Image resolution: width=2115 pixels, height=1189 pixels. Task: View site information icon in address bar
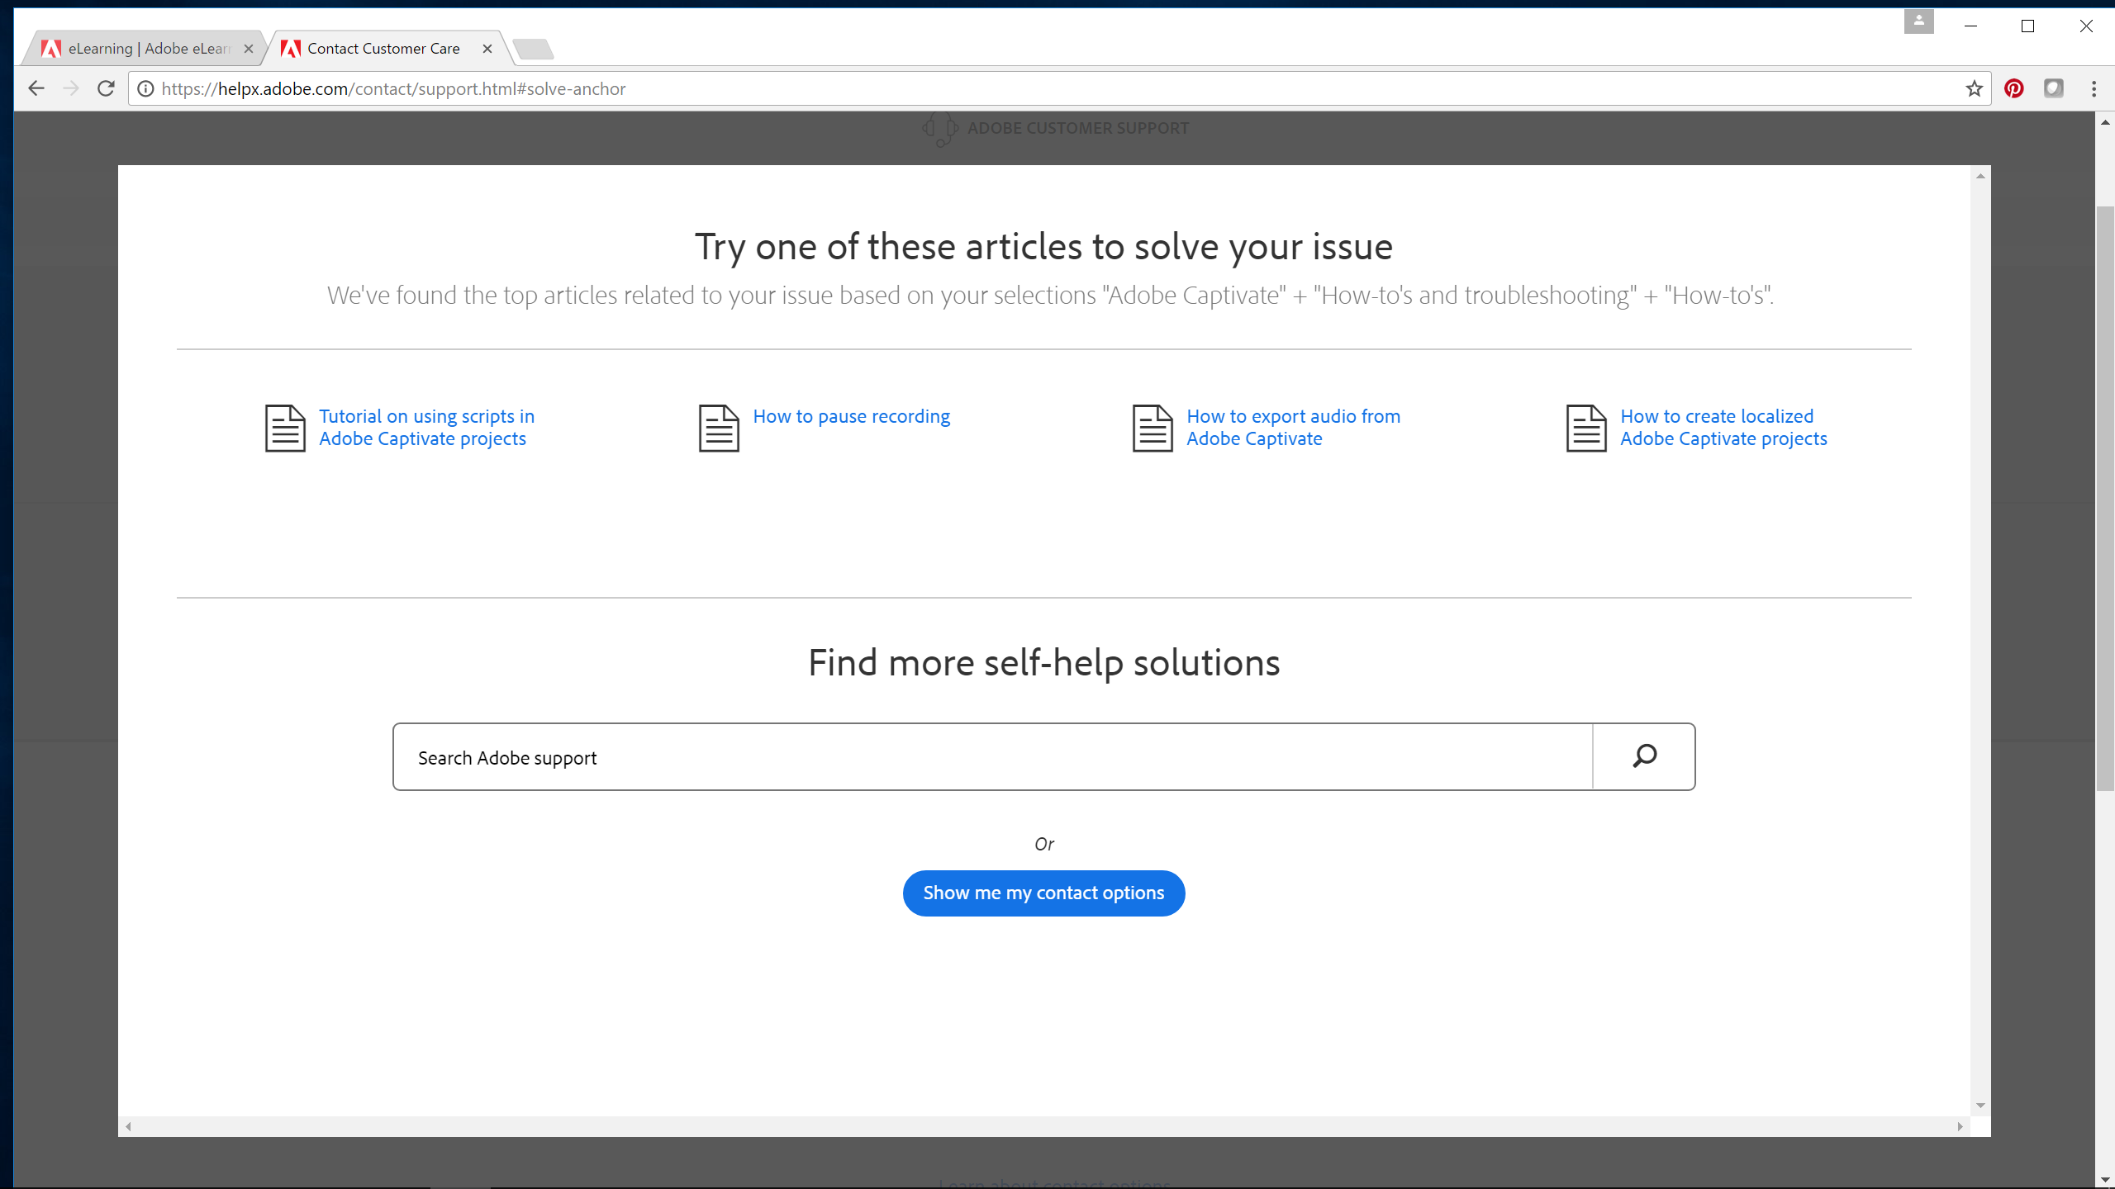coord(145,88)
